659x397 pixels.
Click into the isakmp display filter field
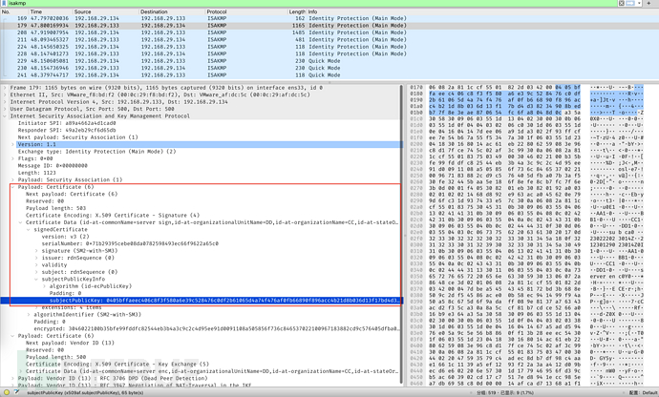pyautogui.click(x=311, y=3)
